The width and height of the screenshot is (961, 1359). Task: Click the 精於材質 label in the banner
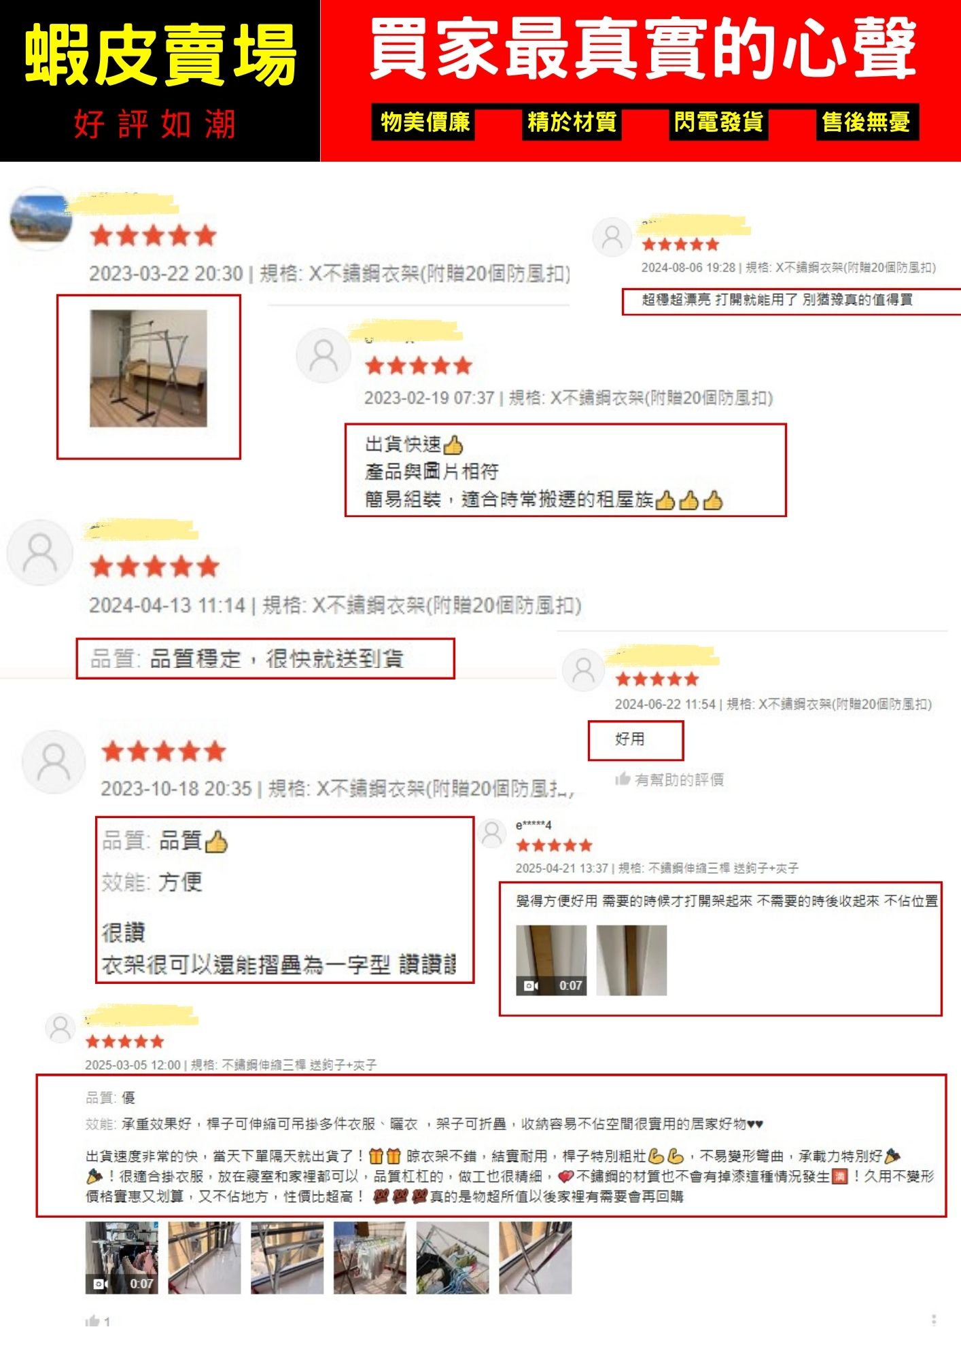(572, 122)
